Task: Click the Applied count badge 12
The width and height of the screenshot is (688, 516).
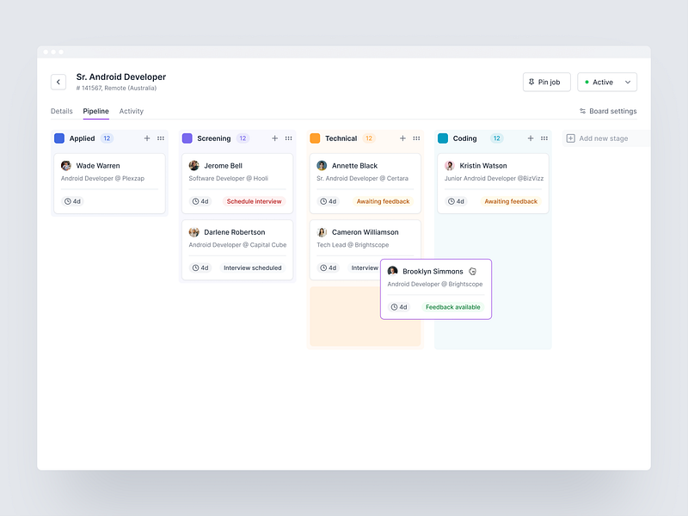Action: (107, 138)
